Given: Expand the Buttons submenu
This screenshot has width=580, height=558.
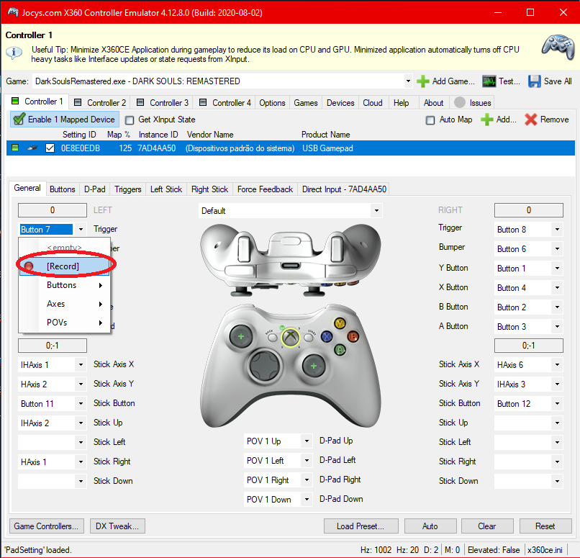Looking at the screenshot, I should tap(65, 285).
